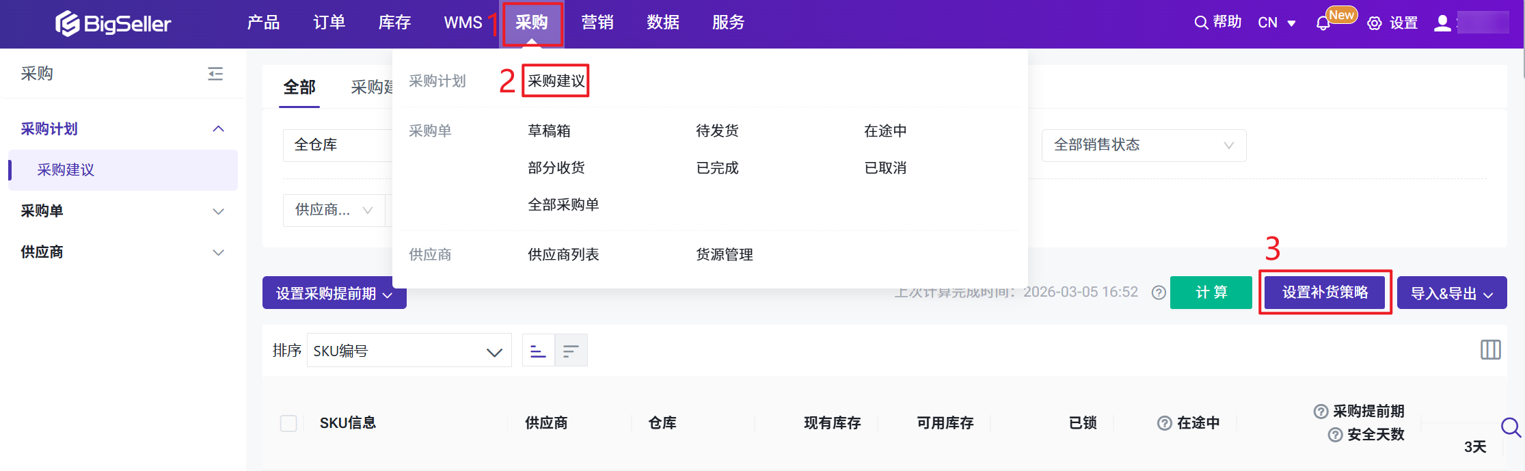Click the 设置补货策略 button
1525x471 pixels.
point(1325,293)
